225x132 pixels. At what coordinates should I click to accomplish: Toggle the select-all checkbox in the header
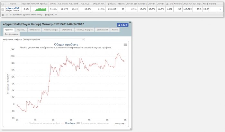click(x=3, y=4)
